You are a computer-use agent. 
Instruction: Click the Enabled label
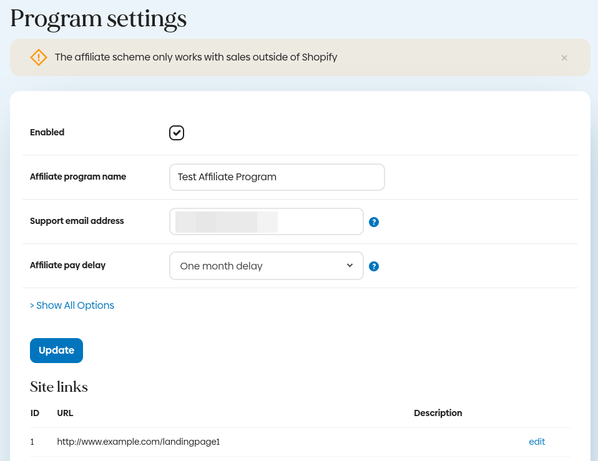click(47, 132)
